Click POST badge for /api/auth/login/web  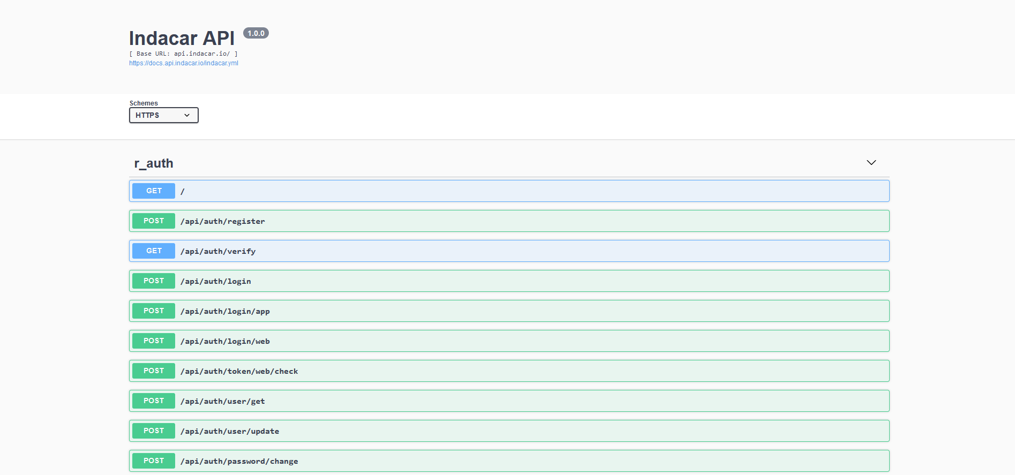coord(154,341)
